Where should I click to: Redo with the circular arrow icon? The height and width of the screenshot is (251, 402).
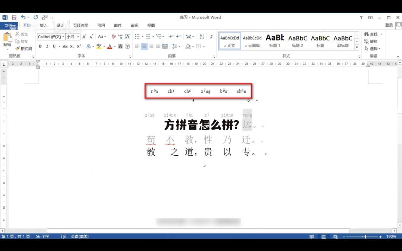[35, 17]
